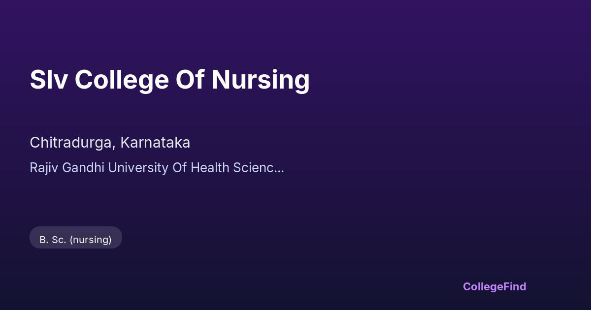Image resolution: width=591 pixels, height=310 pixels.
Task: Click "Find" in the CollegeFind logo
Action: [x=515, y=286]
